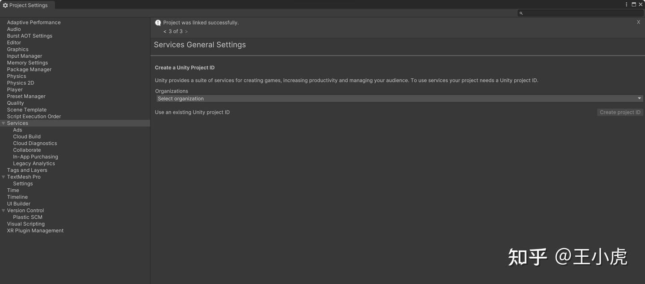Collapse the Version Control section
This screenshot has width=645, height=284.
4,210
